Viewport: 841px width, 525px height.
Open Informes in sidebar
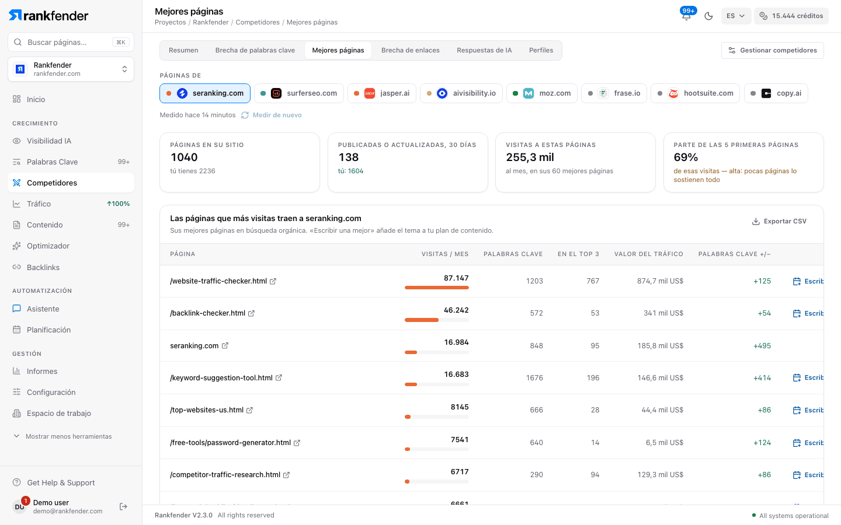tap(71, 371)
